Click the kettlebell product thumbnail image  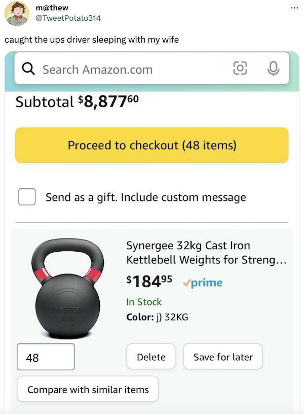[x=67, y=288]
